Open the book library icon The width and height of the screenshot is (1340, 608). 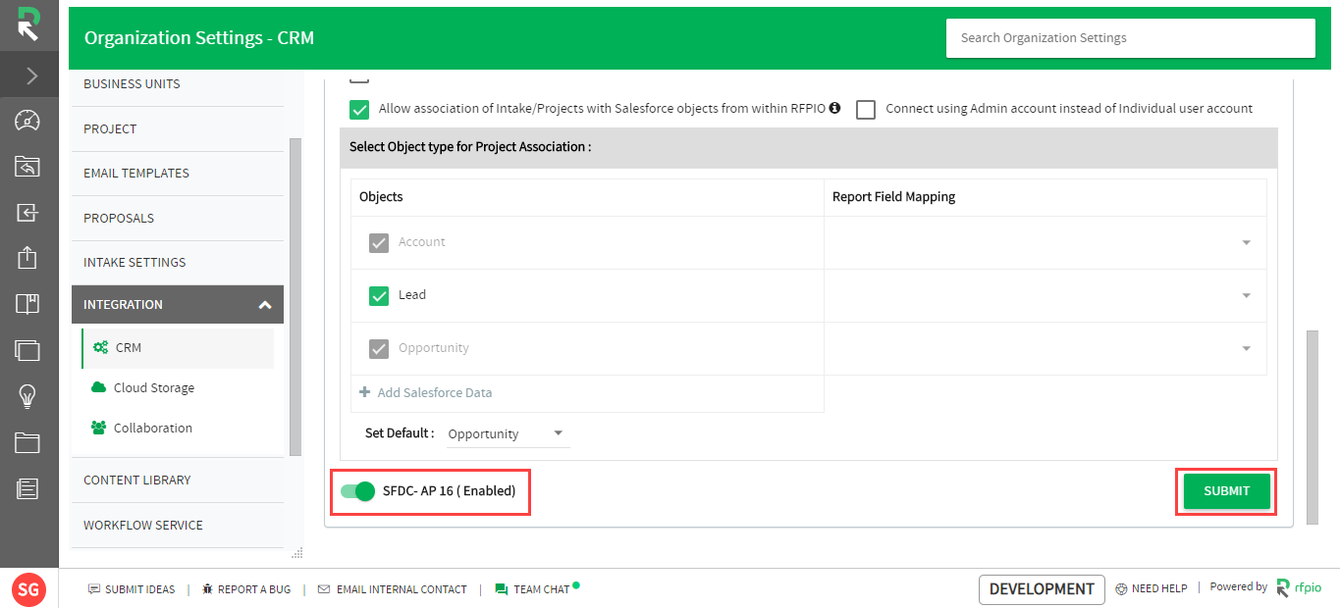pyautogui.click(x=27, y=304)
